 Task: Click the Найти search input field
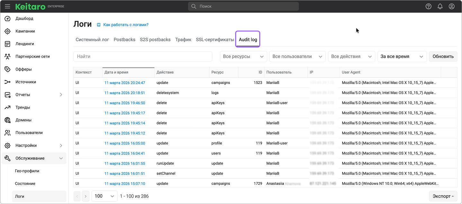click(143, 57)
